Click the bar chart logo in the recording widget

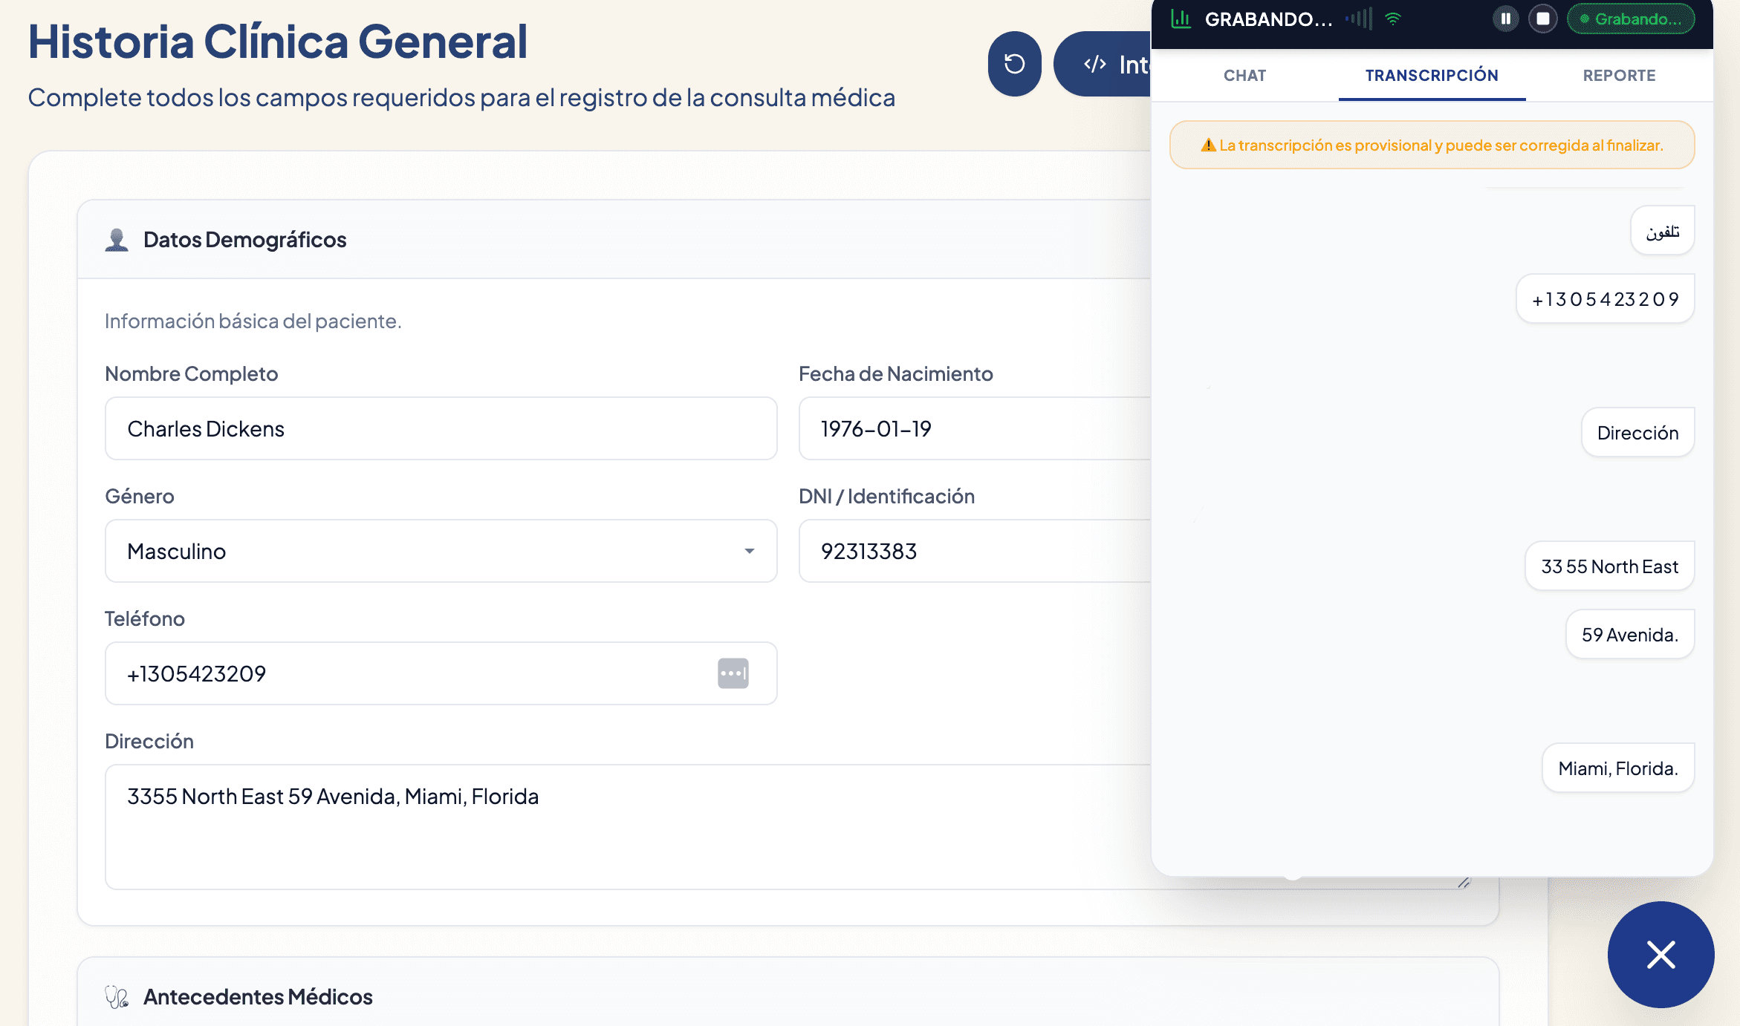(1181, 19)
